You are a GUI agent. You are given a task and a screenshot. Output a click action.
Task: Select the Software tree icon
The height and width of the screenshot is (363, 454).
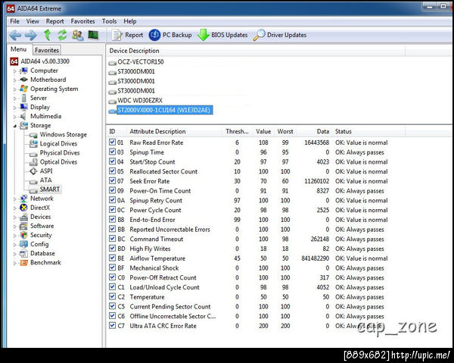point(23,226)
